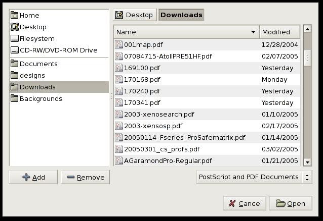Click the 02/17/2005 modified date
323x221 pixels.
[280, 126]
